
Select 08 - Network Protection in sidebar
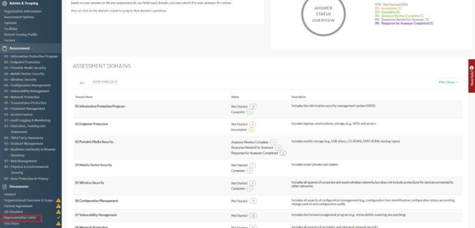[x=22, y=97]
